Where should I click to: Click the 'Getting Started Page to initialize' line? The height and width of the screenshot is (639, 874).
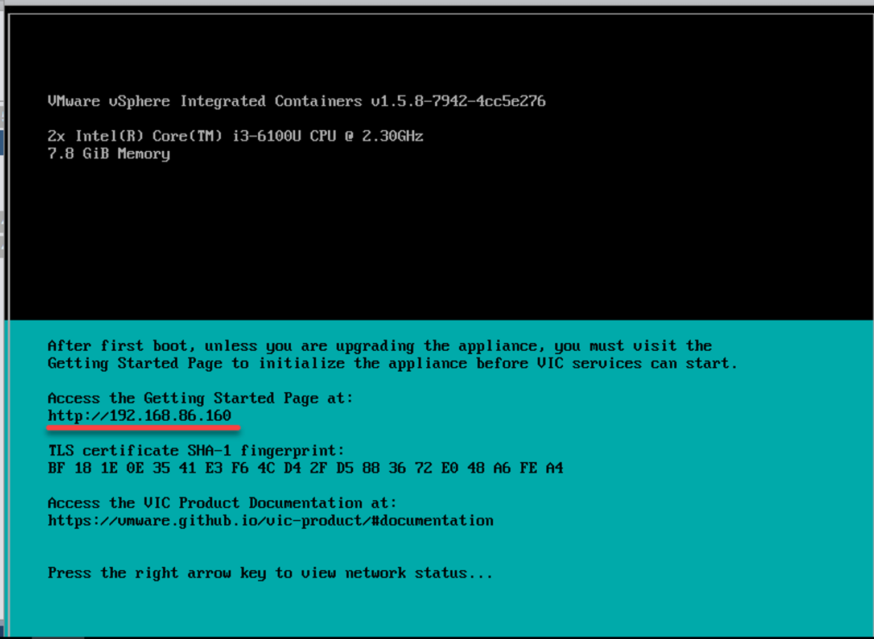[392, 364]
